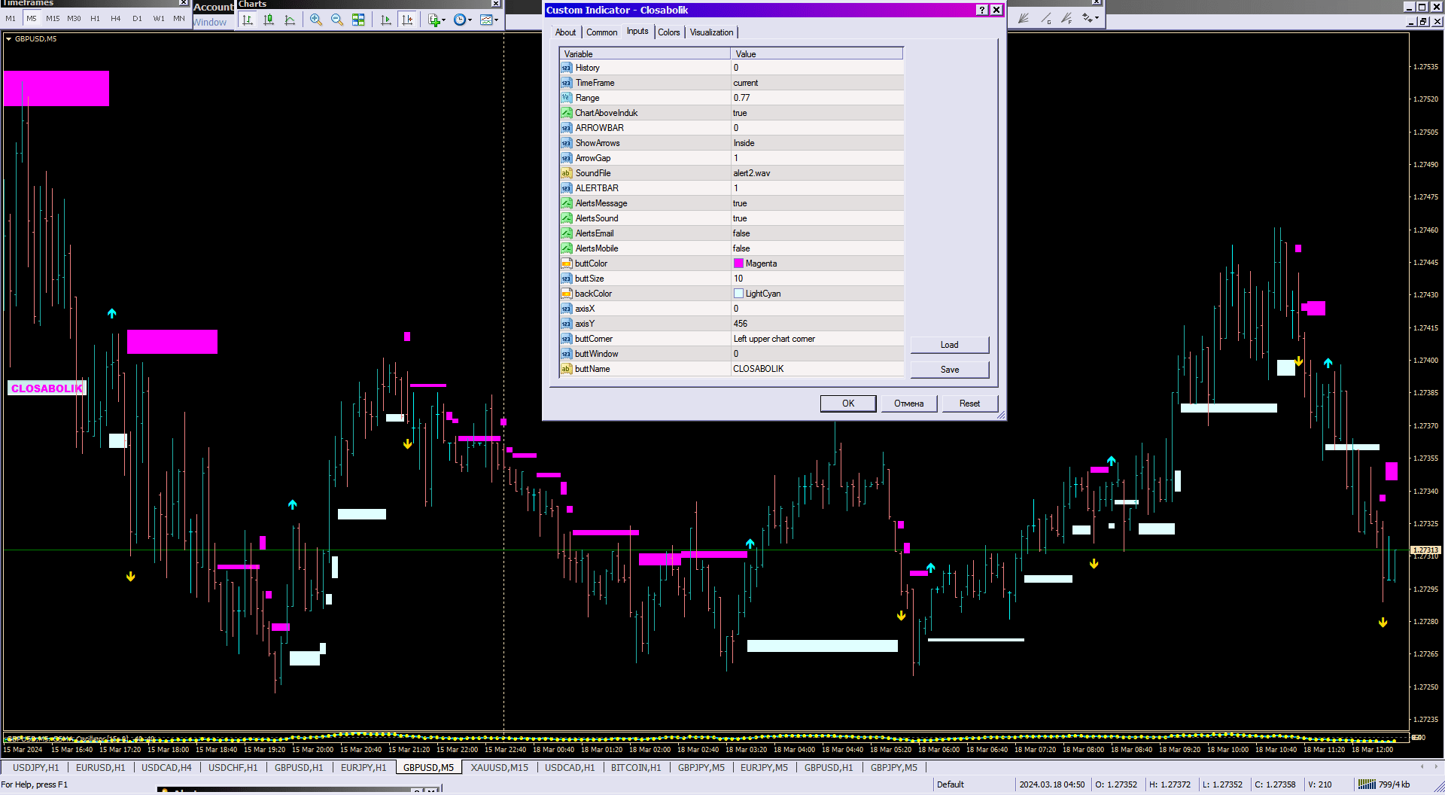This screenshot has height=795, width=1445.
Task: Select the Range value 0.77 cell
Action: 817,98
